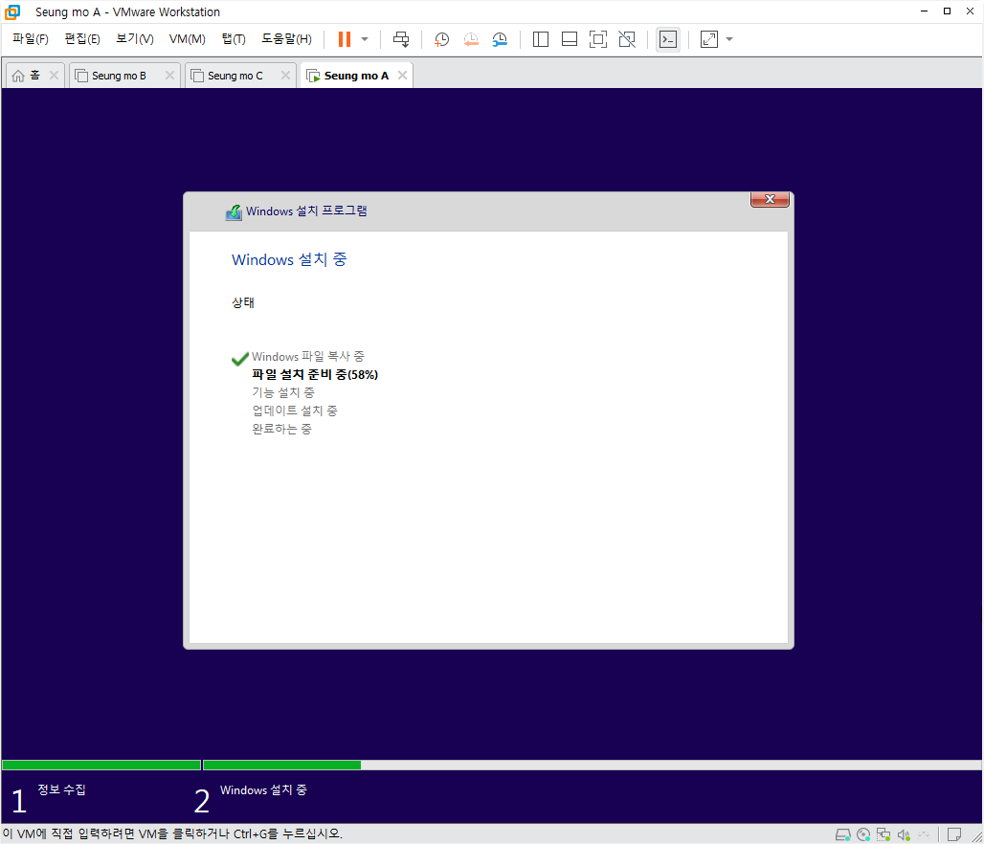Open the 보기(V) menu

click(135, 39)
